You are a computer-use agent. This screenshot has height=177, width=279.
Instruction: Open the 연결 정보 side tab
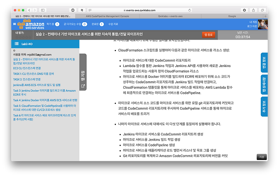tap(264, 62)
